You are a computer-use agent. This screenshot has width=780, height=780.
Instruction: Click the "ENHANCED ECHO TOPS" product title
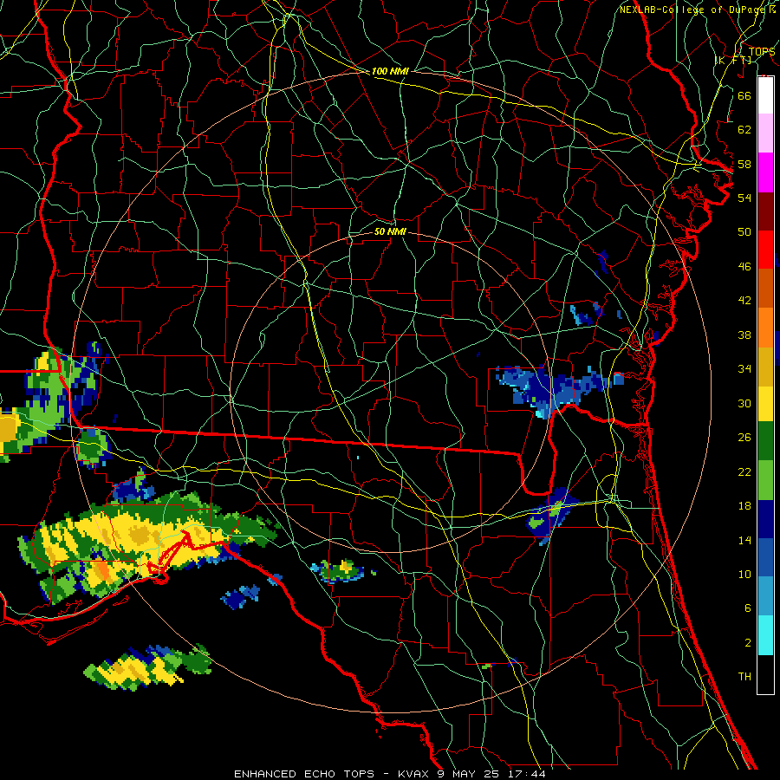[x=304, y=774]
